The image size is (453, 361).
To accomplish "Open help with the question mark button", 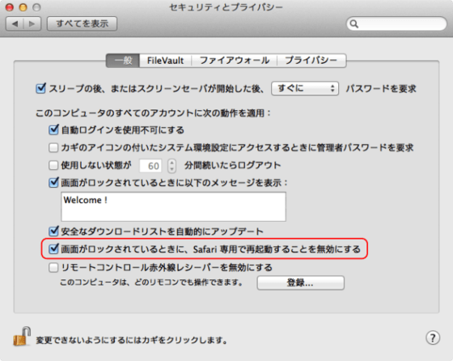I will [433, 338].
